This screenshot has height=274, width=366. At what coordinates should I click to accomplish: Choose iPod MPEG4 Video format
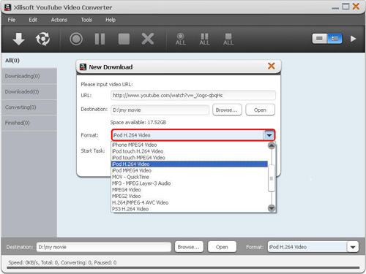pos(190,170)
